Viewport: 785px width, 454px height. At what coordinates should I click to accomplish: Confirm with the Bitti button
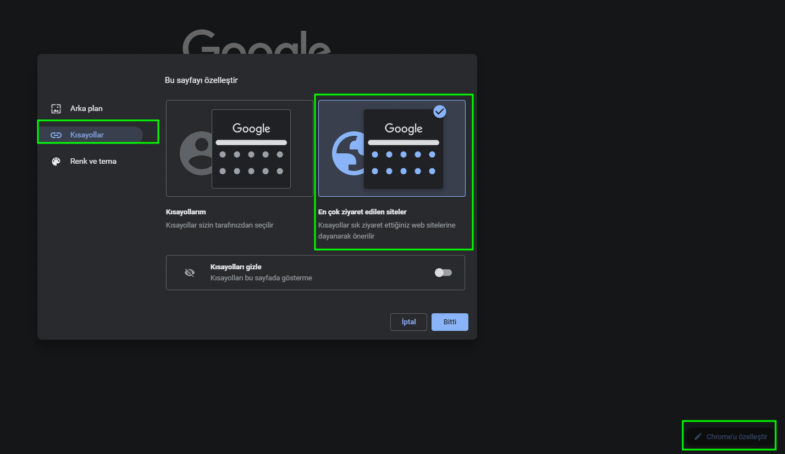pyautogui.click(x=450, y=322)
